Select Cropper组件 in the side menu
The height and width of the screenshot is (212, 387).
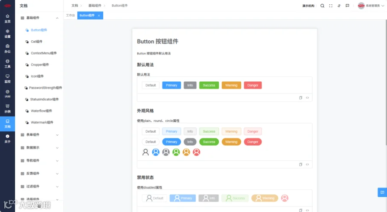40,65
